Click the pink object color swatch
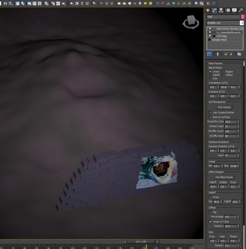 point(243,17)
